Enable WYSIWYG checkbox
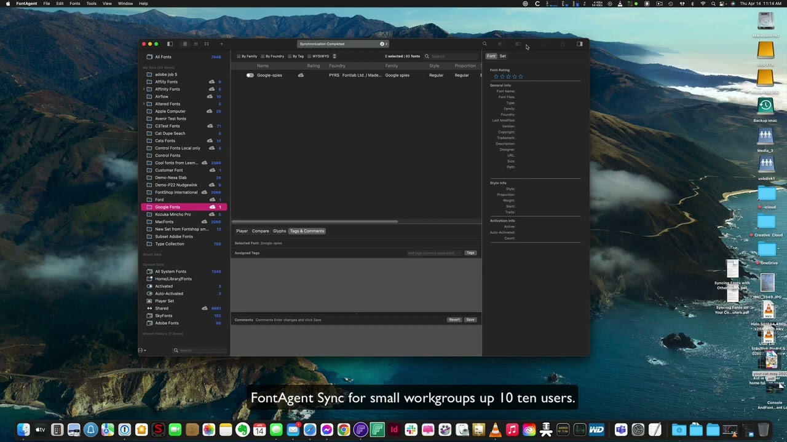787x442 pixels. click(309, 56)
